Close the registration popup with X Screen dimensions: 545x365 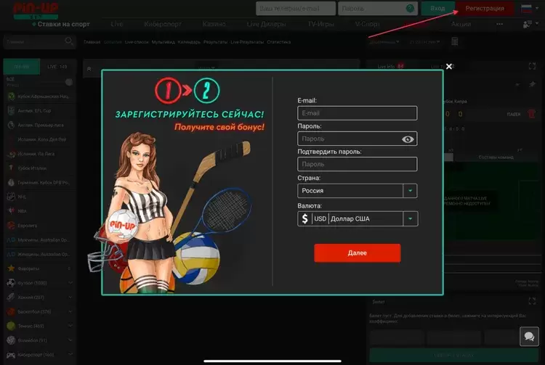tap(449, 66)
